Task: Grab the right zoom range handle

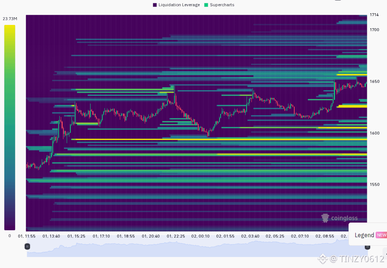Action: 367,246
